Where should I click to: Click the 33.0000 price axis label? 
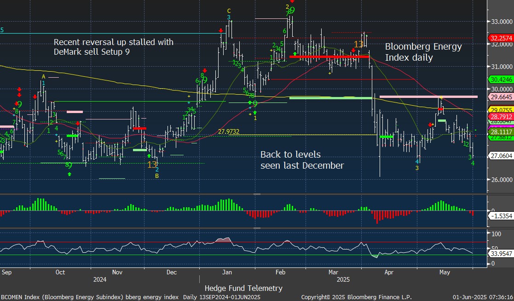502,22
